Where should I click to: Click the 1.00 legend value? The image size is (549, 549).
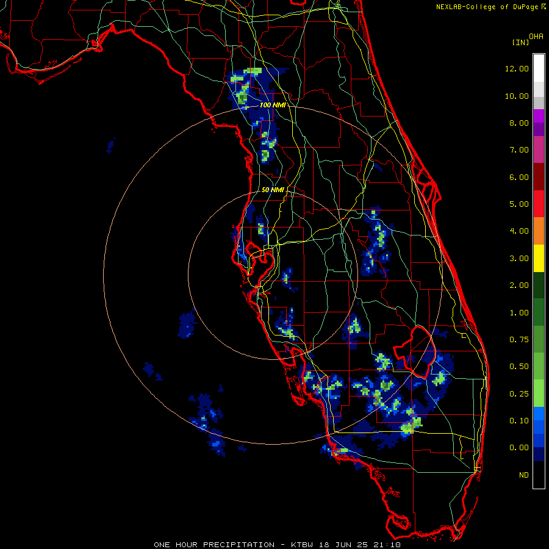519,313
